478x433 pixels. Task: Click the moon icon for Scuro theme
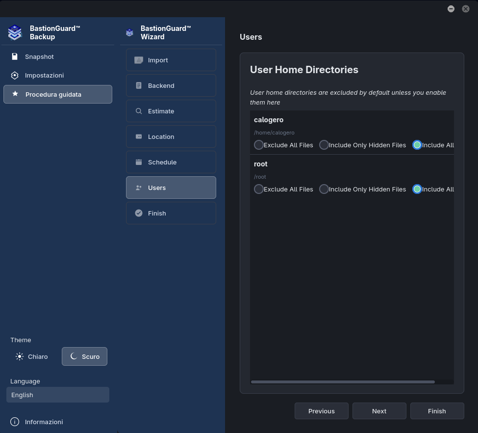74,356
